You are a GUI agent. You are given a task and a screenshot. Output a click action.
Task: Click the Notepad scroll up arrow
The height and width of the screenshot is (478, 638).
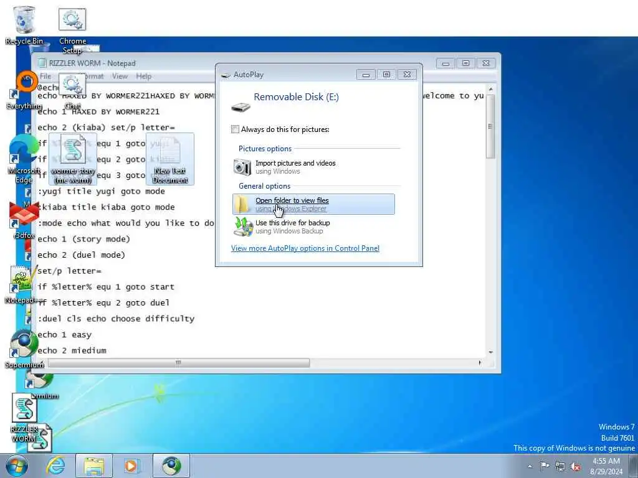pos(490,88)
